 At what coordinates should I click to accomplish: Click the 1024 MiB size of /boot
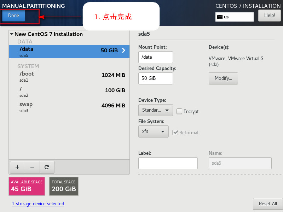pos(113,75)
